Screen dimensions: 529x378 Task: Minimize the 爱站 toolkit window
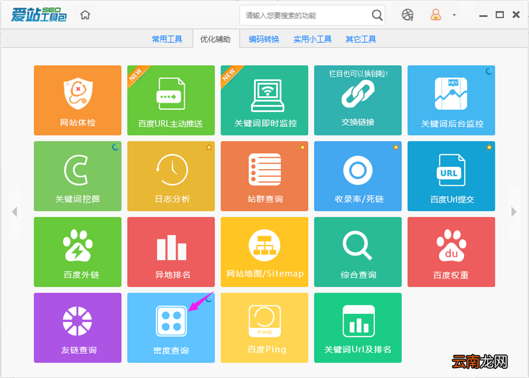point(483,15)
